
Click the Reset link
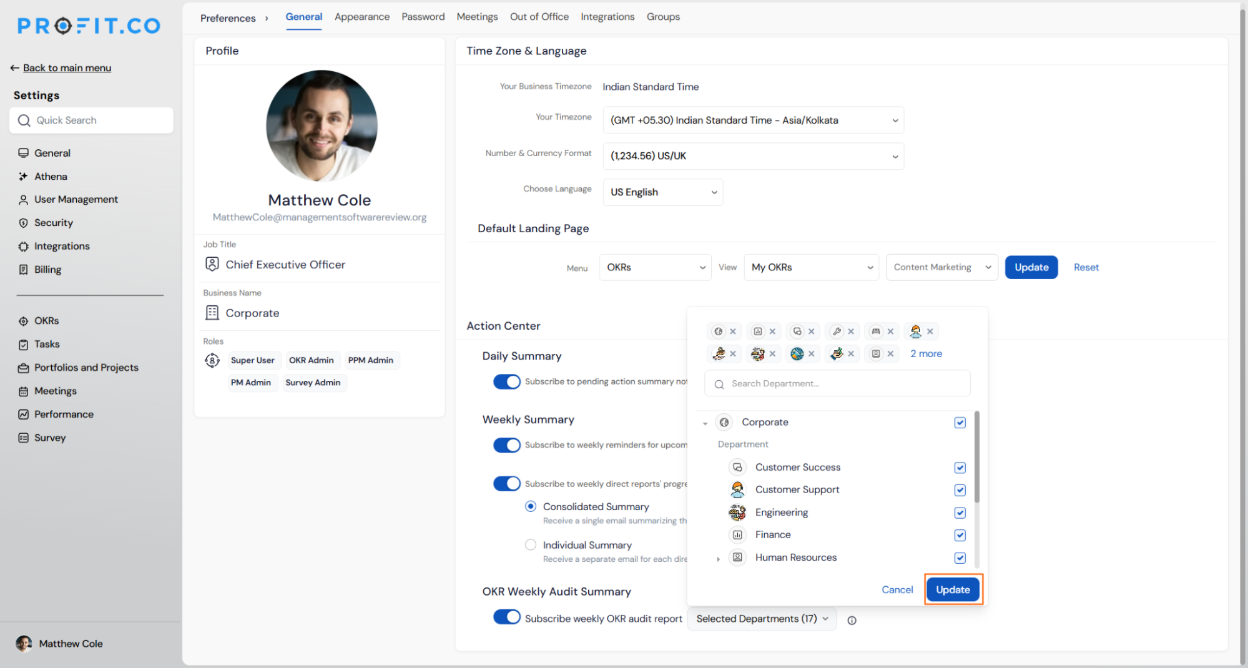1086,267
